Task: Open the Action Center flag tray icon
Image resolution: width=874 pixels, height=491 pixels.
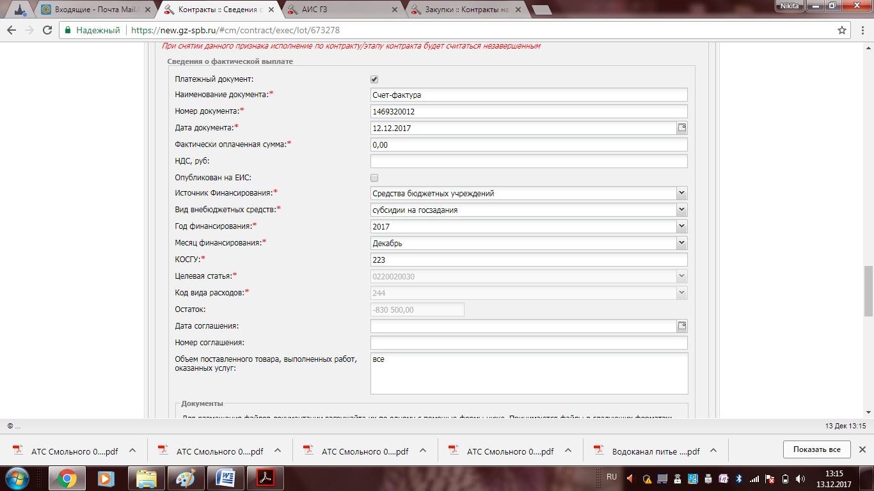Action: click(769, 478)
